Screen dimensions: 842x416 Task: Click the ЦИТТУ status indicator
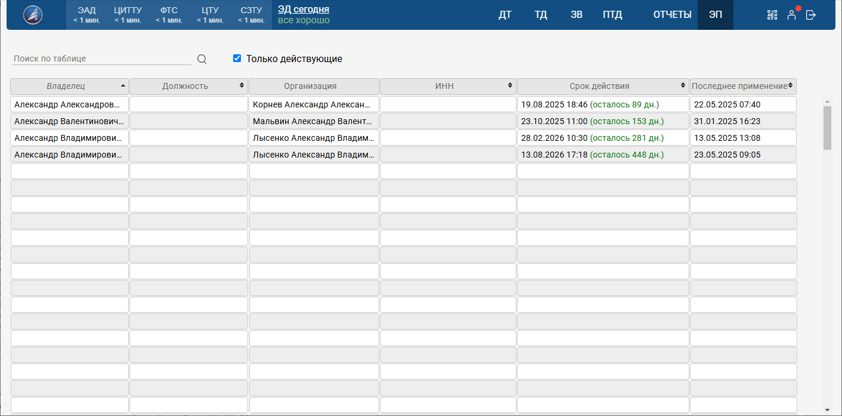(x=128, y=15)
